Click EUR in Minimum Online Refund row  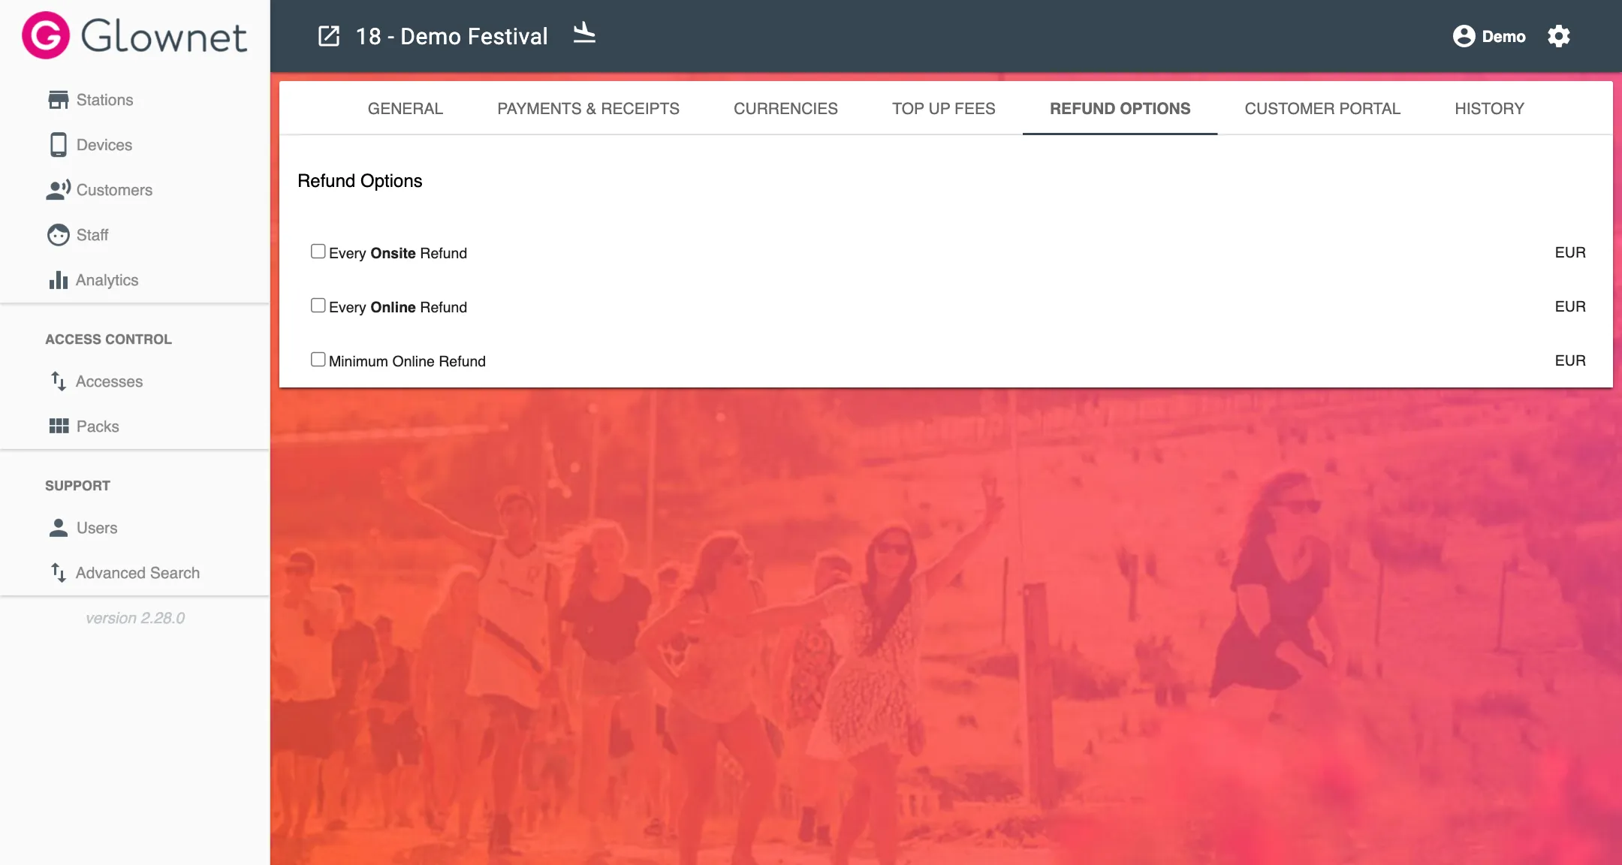click(x=1570, y=360)
